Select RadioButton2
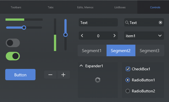This screenshot has width=169, height=102. tap(128, 91)
